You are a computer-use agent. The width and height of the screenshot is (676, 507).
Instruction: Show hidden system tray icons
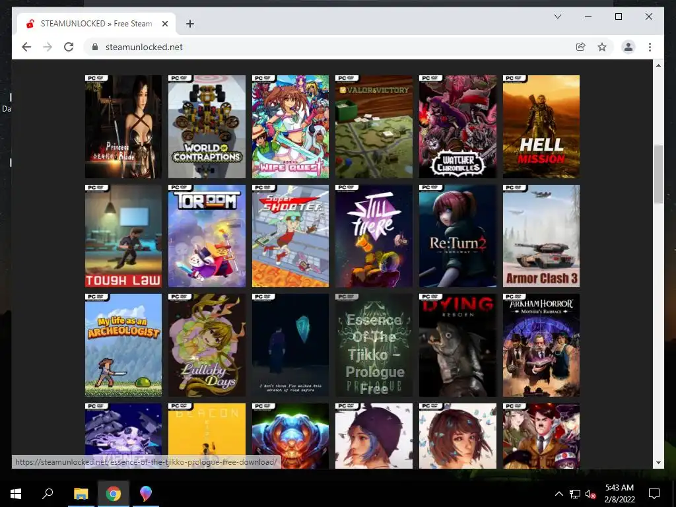[558, 494]
